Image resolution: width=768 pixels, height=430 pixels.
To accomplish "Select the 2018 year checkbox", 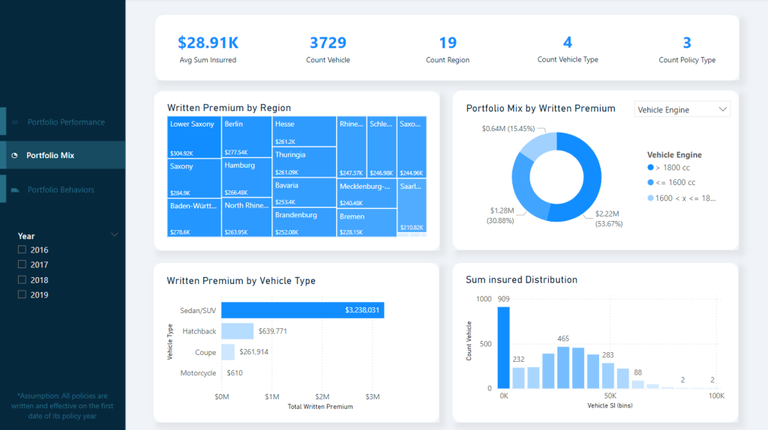I will (x=22, y=279).
